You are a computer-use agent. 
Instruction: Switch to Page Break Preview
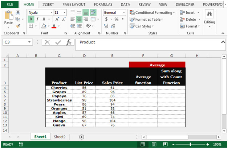pyautogui.click(x=165, y=144)
